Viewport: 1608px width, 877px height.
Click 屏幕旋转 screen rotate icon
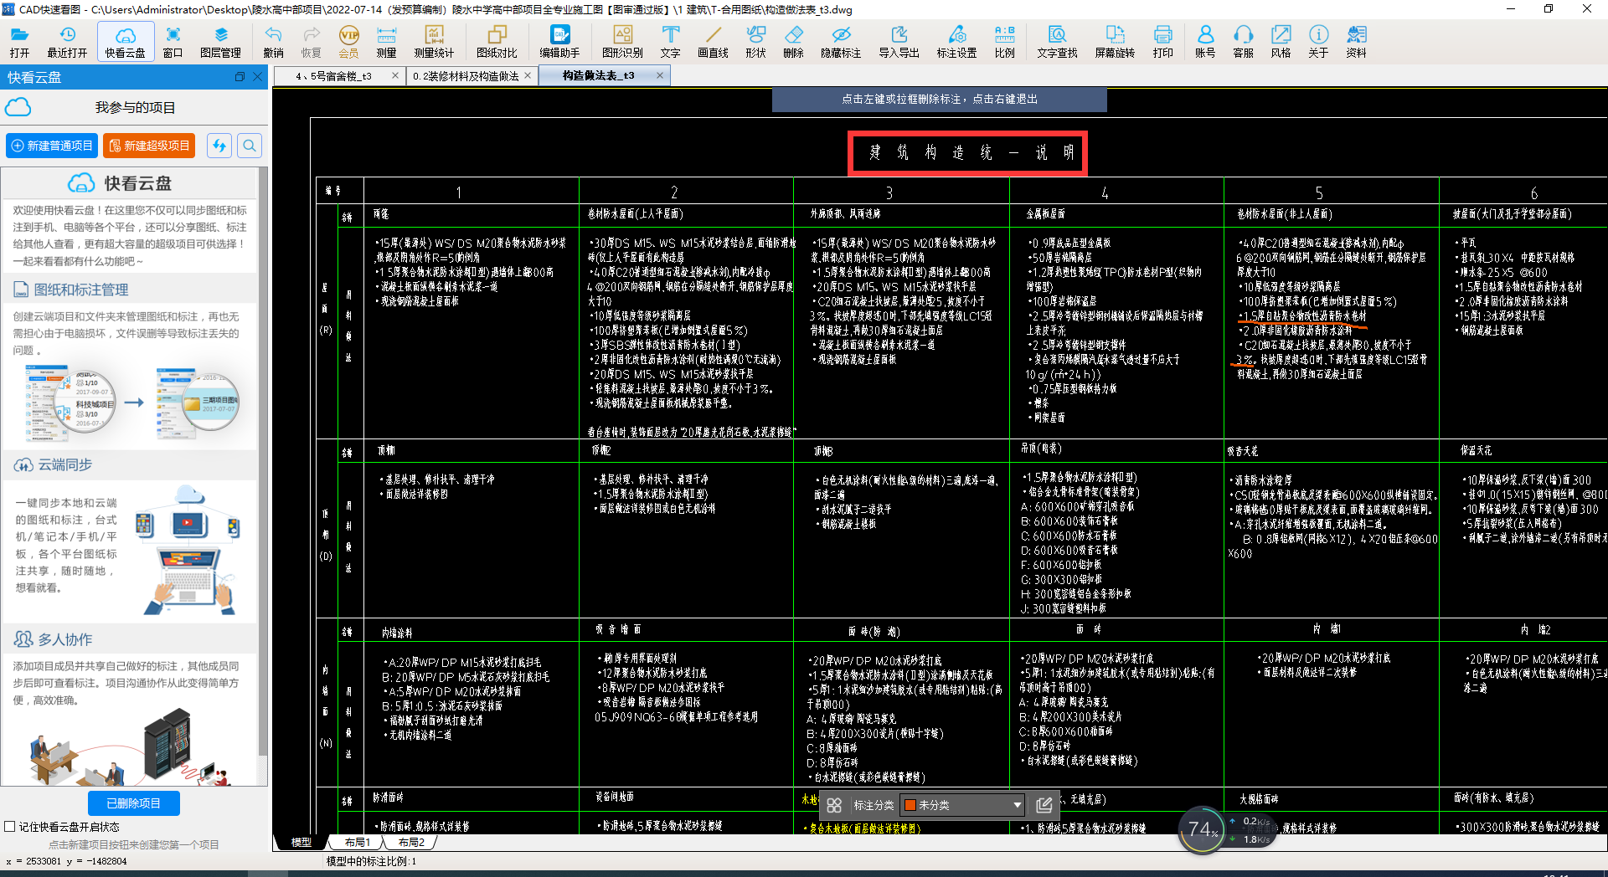coord(1115,41)
